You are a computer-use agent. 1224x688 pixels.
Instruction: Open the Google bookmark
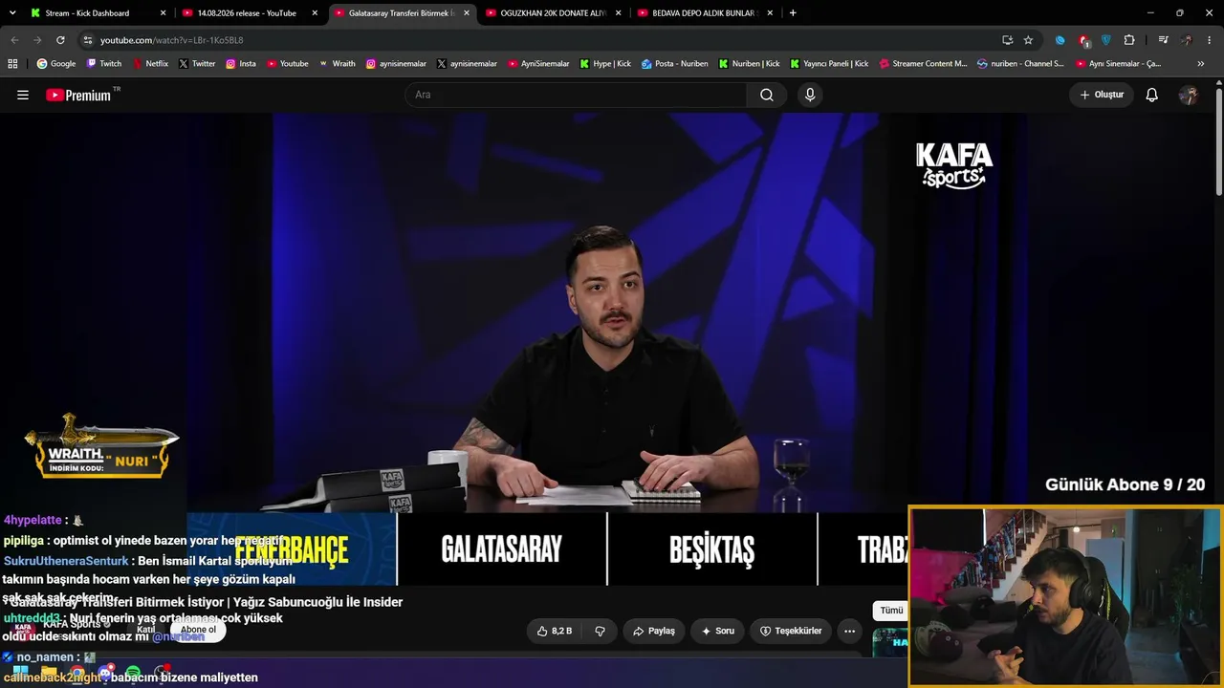[55, 64]
